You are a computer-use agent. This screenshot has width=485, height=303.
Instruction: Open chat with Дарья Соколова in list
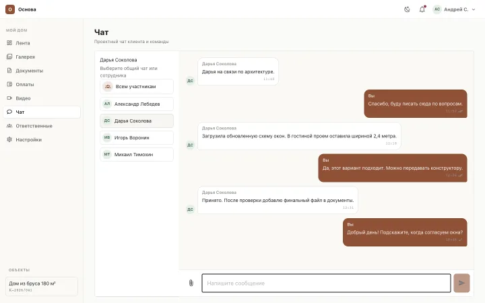(137, 121)
